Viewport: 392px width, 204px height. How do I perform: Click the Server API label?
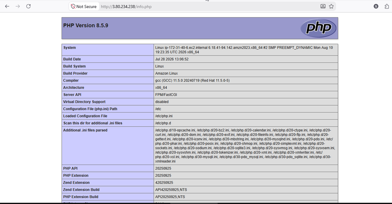(x=72, y=95)
